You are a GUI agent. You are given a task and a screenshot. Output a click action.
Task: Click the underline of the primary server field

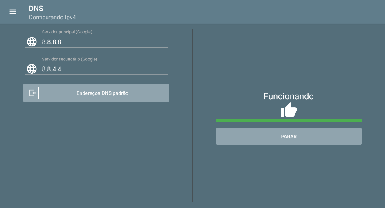[x=96, y=47]
